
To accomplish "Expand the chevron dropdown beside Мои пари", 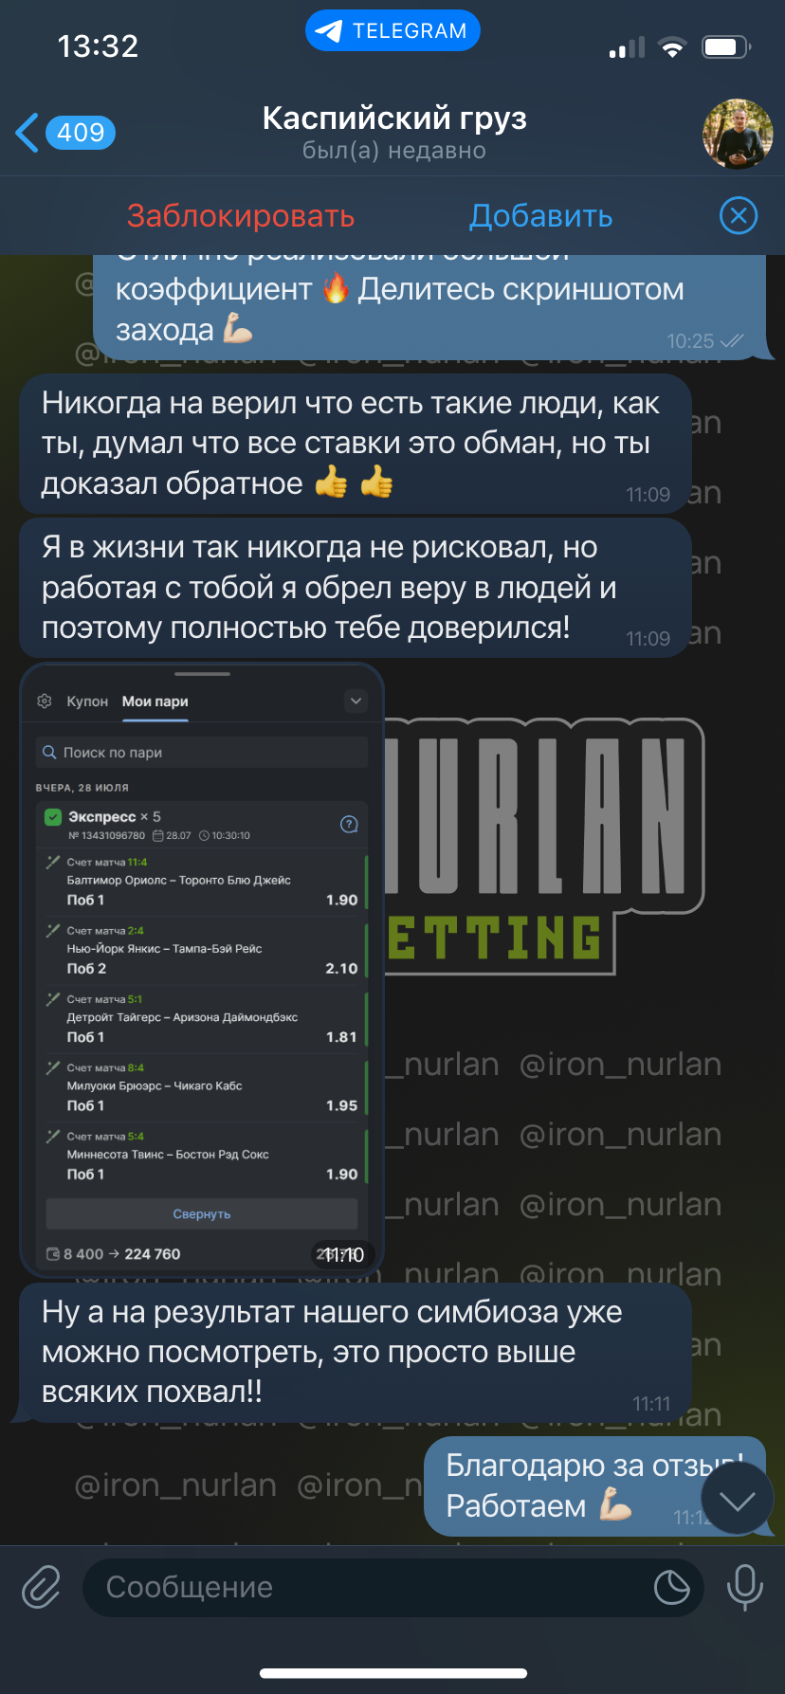I will [x=356, y=701].
